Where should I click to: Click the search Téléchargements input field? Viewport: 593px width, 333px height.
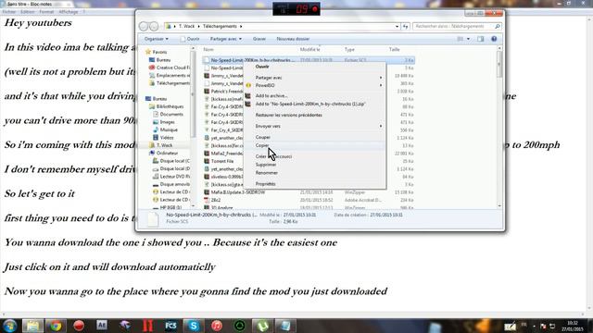point(453,27)
